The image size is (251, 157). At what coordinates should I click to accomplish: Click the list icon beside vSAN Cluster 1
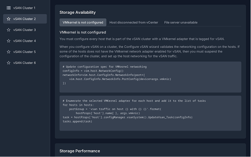click(x=8, y=8)
